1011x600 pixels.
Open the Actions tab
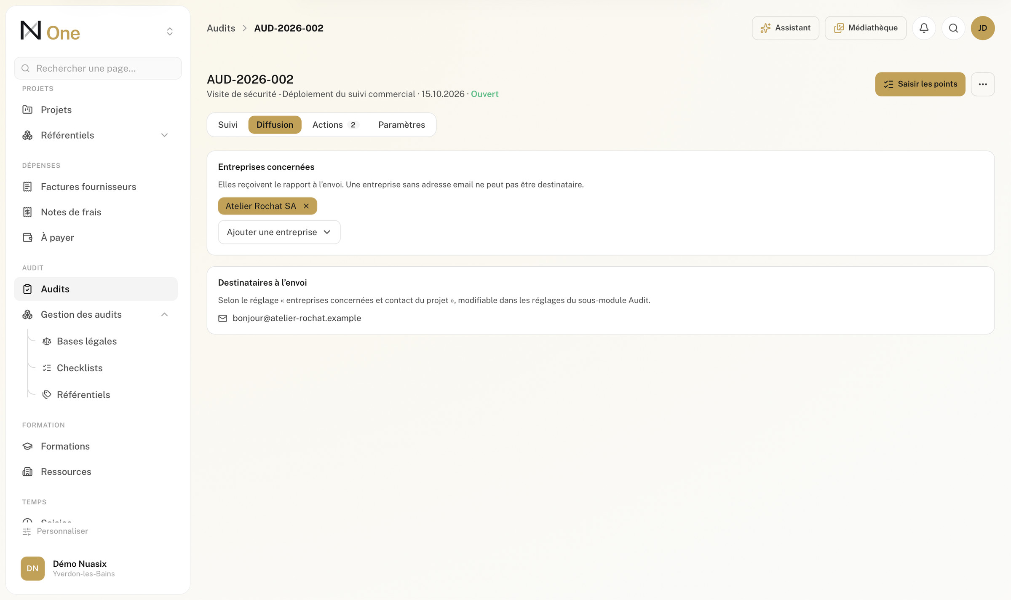[335, 125]
